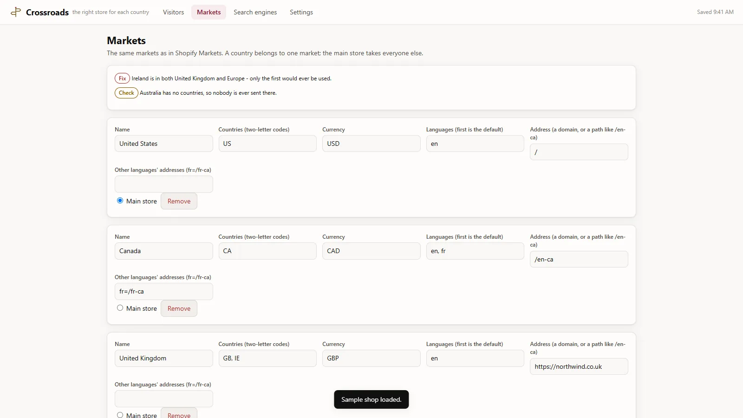Screen dimensions: 743x418
Task: Click the Markets page heading
Action: pyautogui.click(x=126, y=40)
